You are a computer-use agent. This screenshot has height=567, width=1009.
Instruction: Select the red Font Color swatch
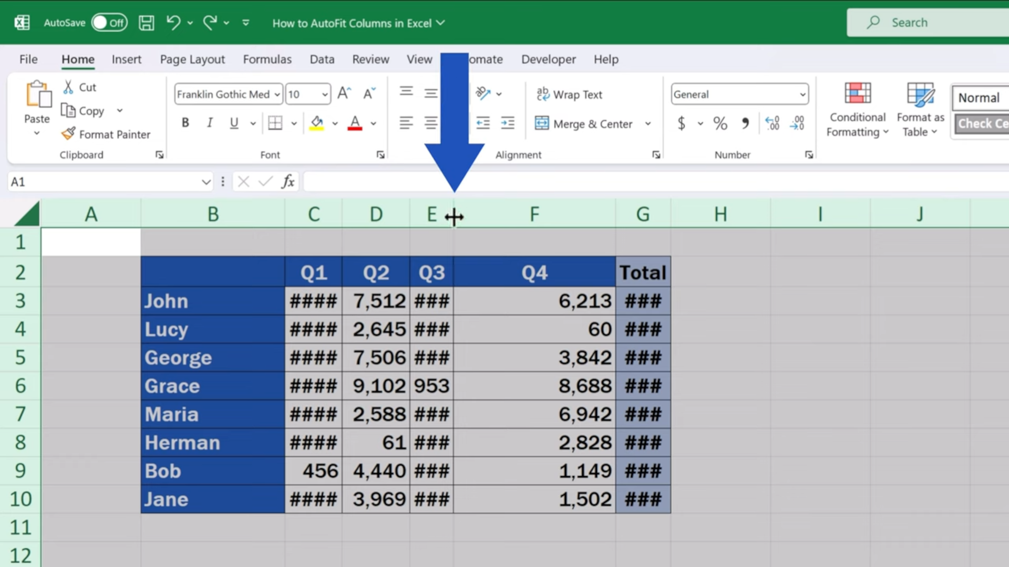tap(355, 123)
